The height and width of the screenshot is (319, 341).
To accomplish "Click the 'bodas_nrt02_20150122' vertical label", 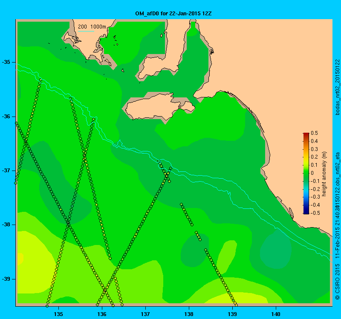I will pos(338,87).
